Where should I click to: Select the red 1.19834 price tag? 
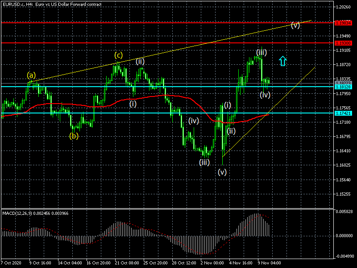(343, 23)
